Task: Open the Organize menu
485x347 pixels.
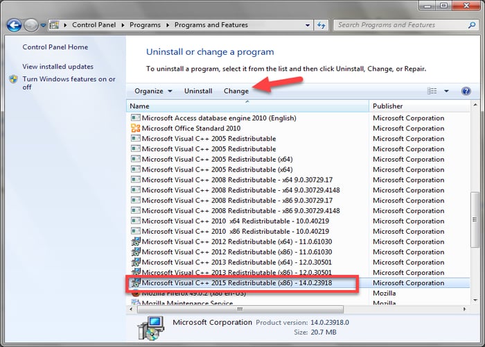Action: pyautogui.click(x=153, y=91)
